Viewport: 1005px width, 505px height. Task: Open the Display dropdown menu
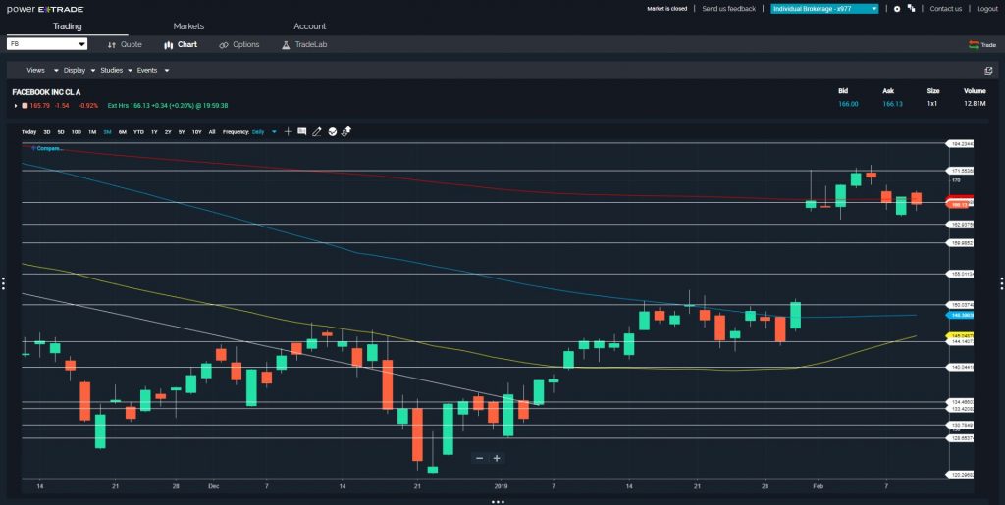click(x=79, y=70)
